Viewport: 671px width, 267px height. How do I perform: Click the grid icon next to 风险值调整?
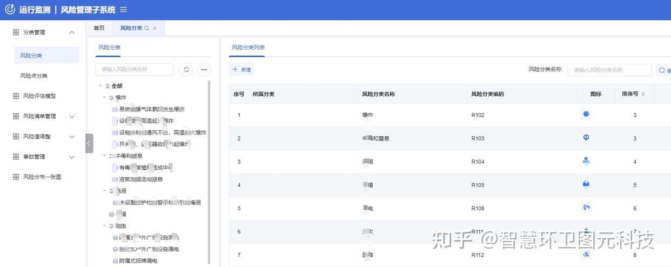click(16, 136)
